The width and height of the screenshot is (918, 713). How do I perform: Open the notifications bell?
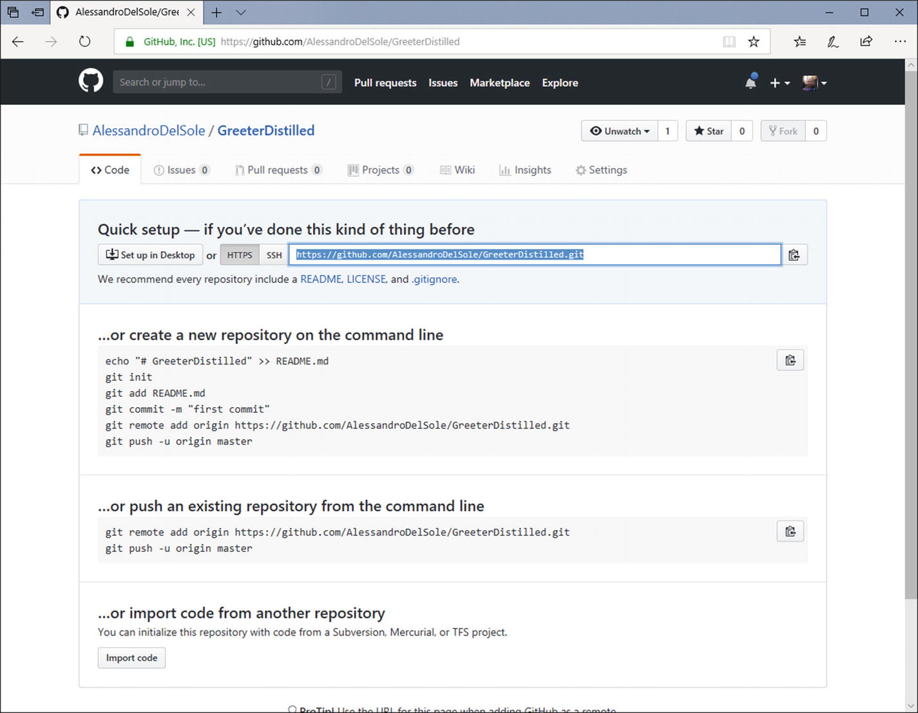[x=751, y=82]
